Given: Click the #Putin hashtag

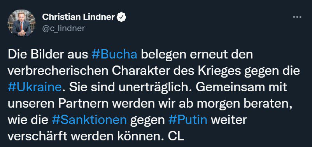Looking at the screenshot, I should click(188, 120).
